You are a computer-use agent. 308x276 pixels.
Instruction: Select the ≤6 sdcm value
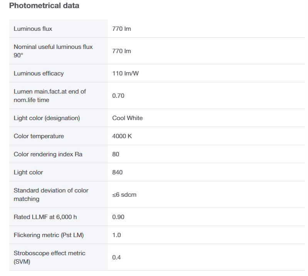tap(124, 195)
